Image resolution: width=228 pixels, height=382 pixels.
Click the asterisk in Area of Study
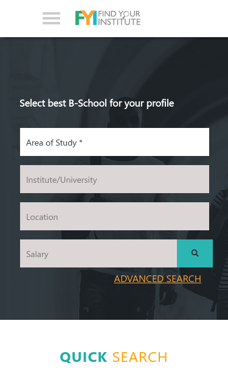click(81, 141)
